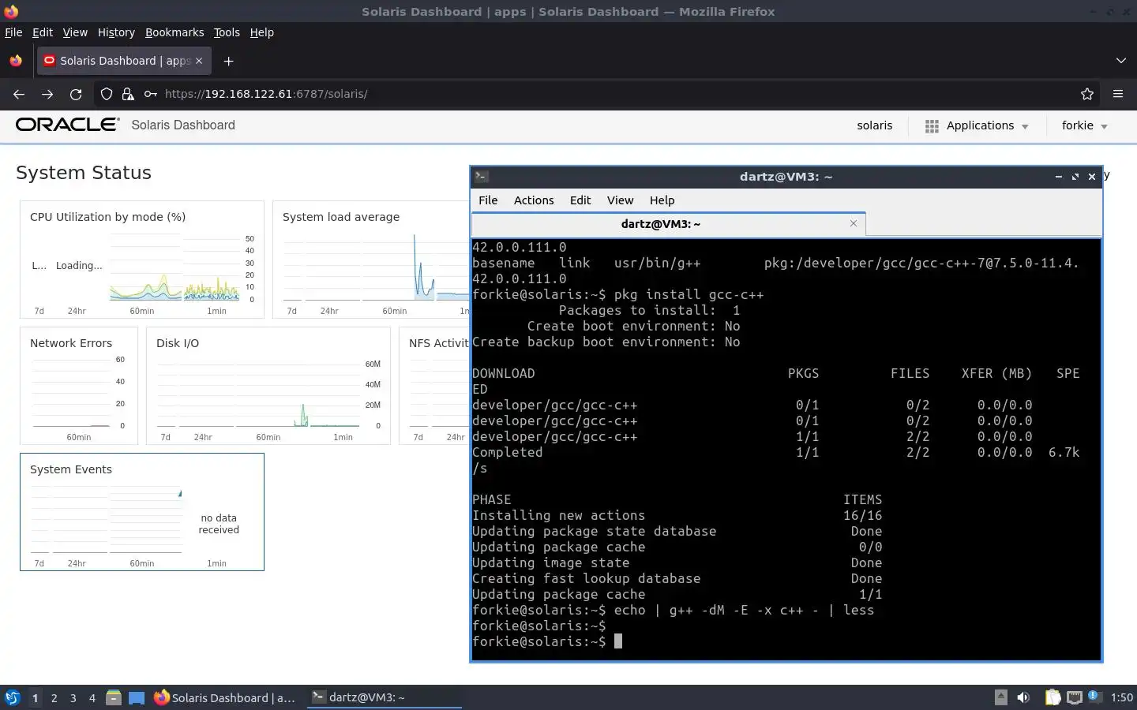Click the padlock site security icon
Image resolution: width=1137 pixels, height=710 pixels.
tap(128, 94)
